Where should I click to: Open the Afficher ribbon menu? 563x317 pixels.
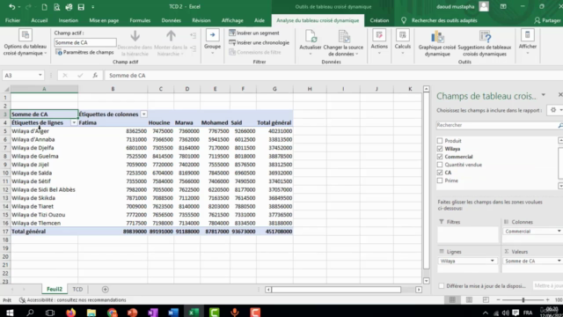(528, 42)
